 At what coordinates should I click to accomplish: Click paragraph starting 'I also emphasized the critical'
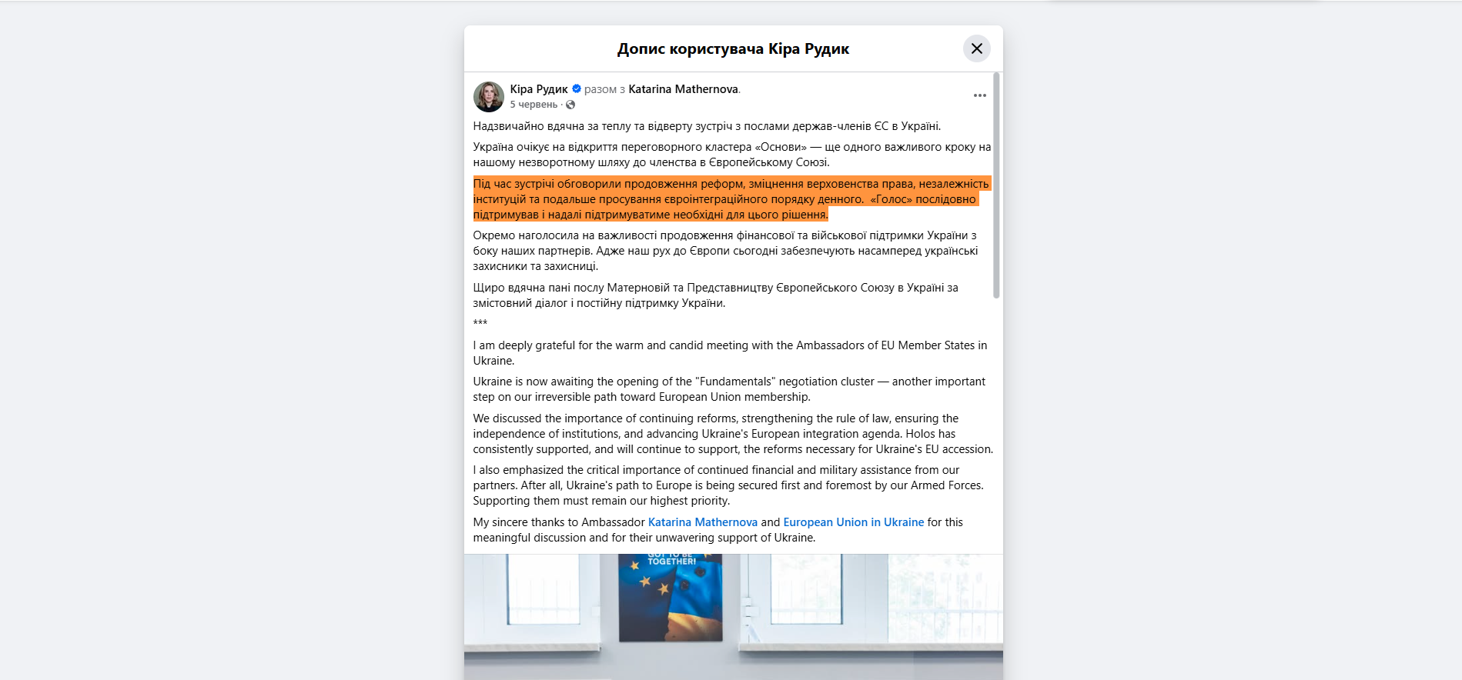click(x=728, y=485)
